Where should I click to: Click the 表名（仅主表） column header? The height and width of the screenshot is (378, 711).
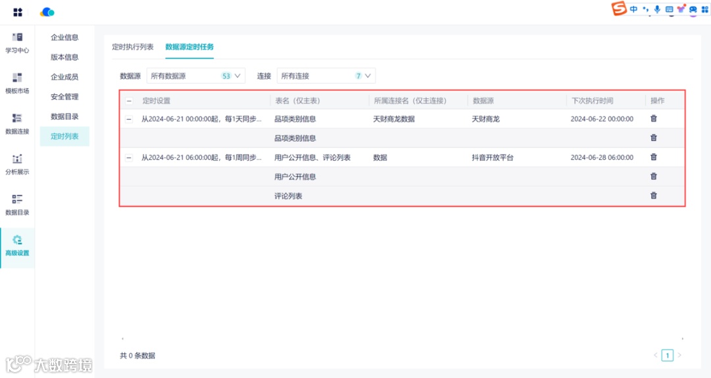point(298,101)
